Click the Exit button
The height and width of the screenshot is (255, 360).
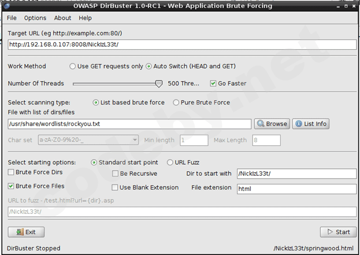pyautogui.click(x=26, y=232)
